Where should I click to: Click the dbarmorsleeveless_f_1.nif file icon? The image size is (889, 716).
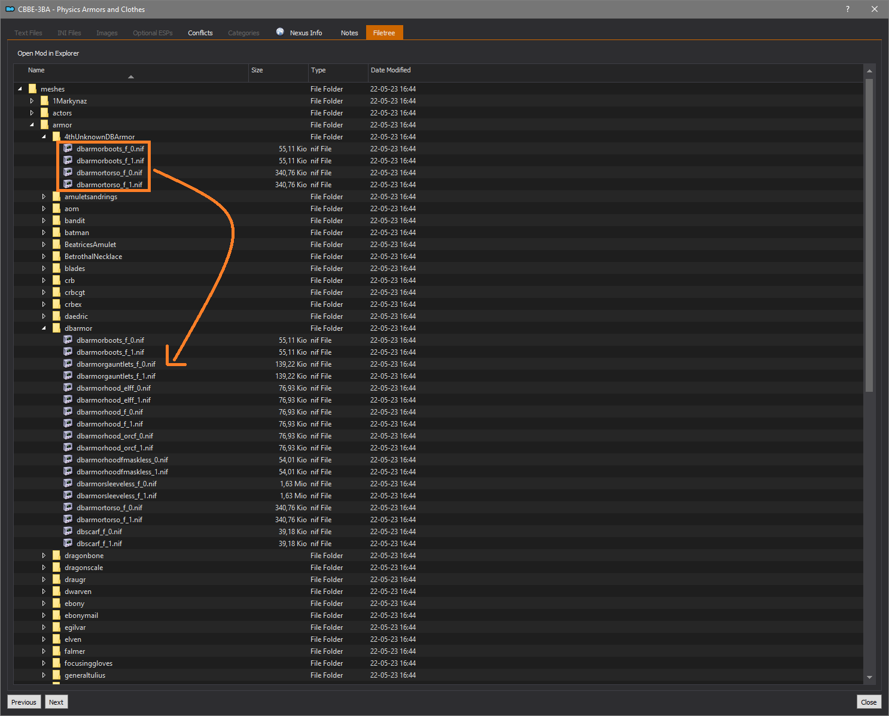pyautogui.click(x=68, y=495)
